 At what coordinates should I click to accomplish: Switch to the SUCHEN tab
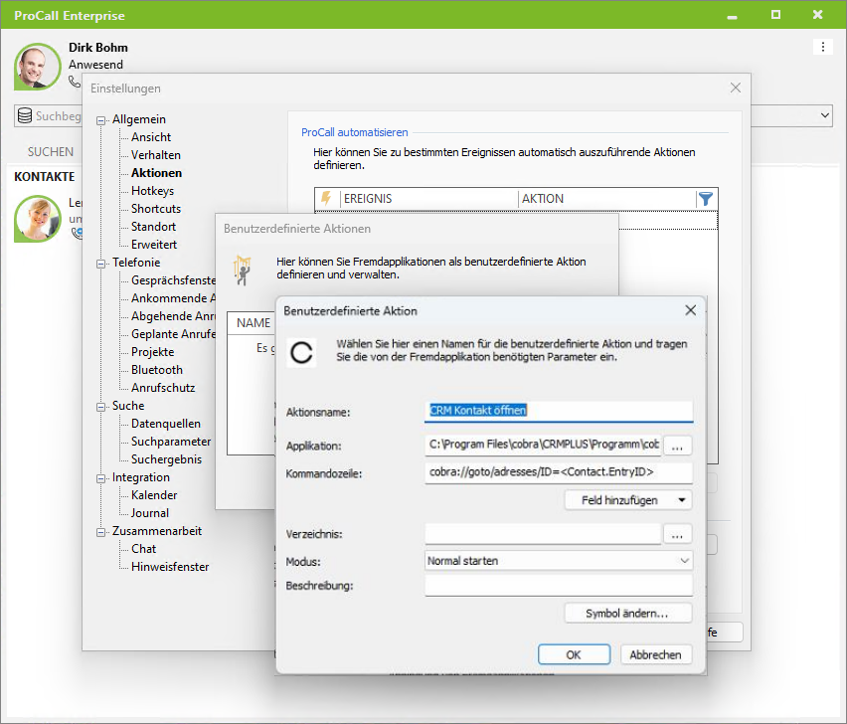50,152
